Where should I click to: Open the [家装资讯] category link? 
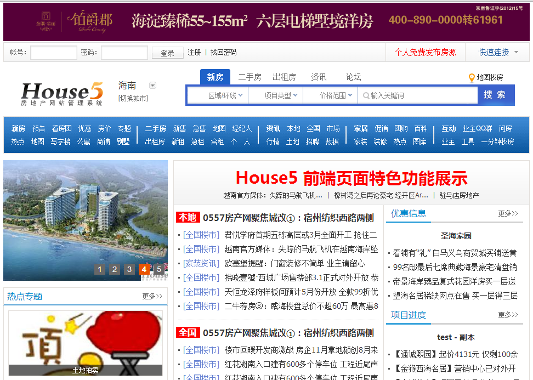[x=201, y=263]
